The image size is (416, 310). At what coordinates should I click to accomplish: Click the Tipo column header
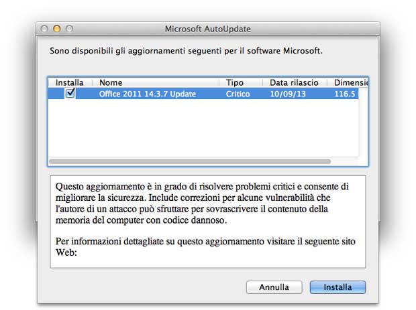[x=241, y=82]
